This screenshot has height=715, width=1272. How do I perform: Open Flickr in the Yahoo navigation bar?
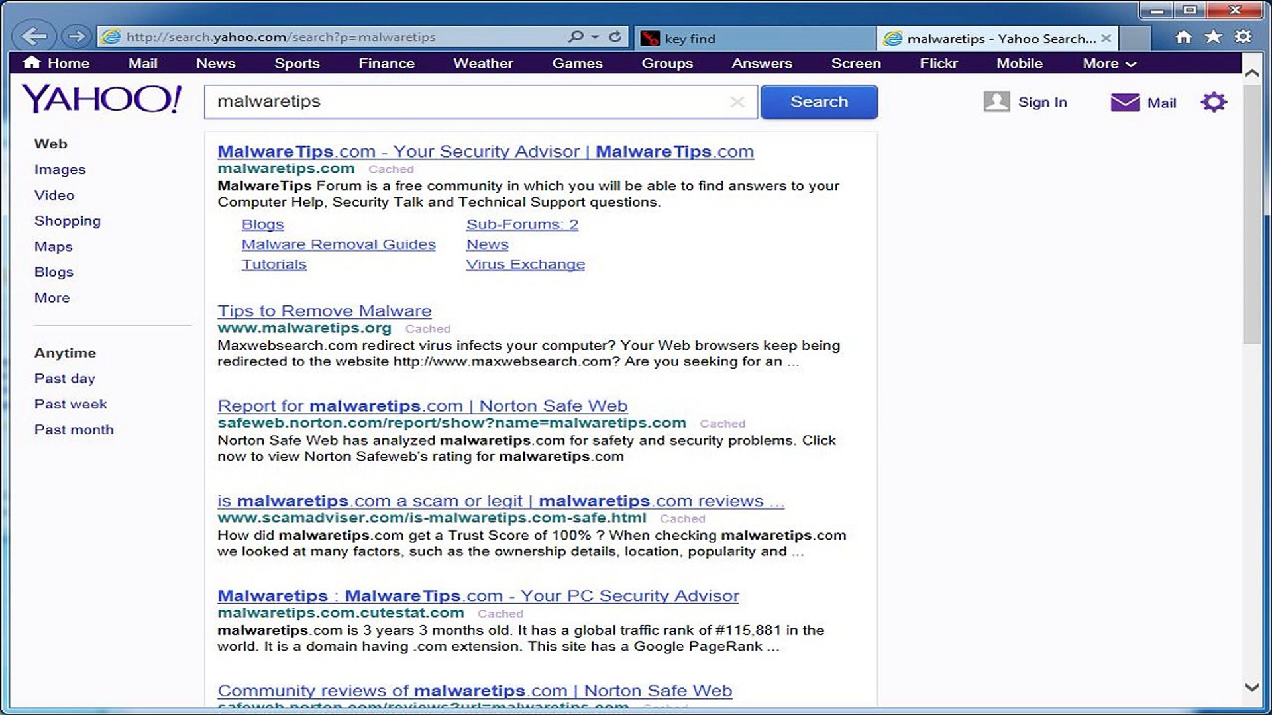point(939,63)
